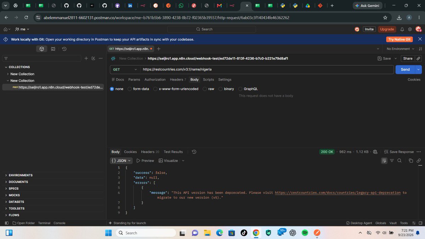Screen dimensions: 425x239
Task: Create new collection with sidebar plus icon
Action: pos(86,59)
